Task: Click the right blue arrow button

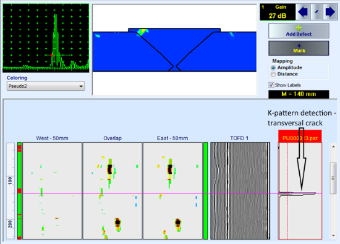Action: click(330, 12)
